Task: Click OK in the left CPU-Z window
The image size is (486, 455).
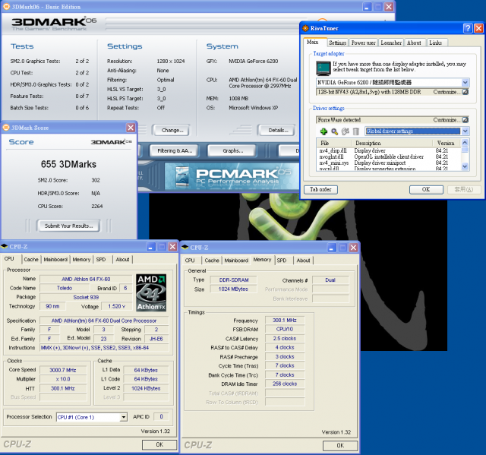Action: click(x=159, y=444)
